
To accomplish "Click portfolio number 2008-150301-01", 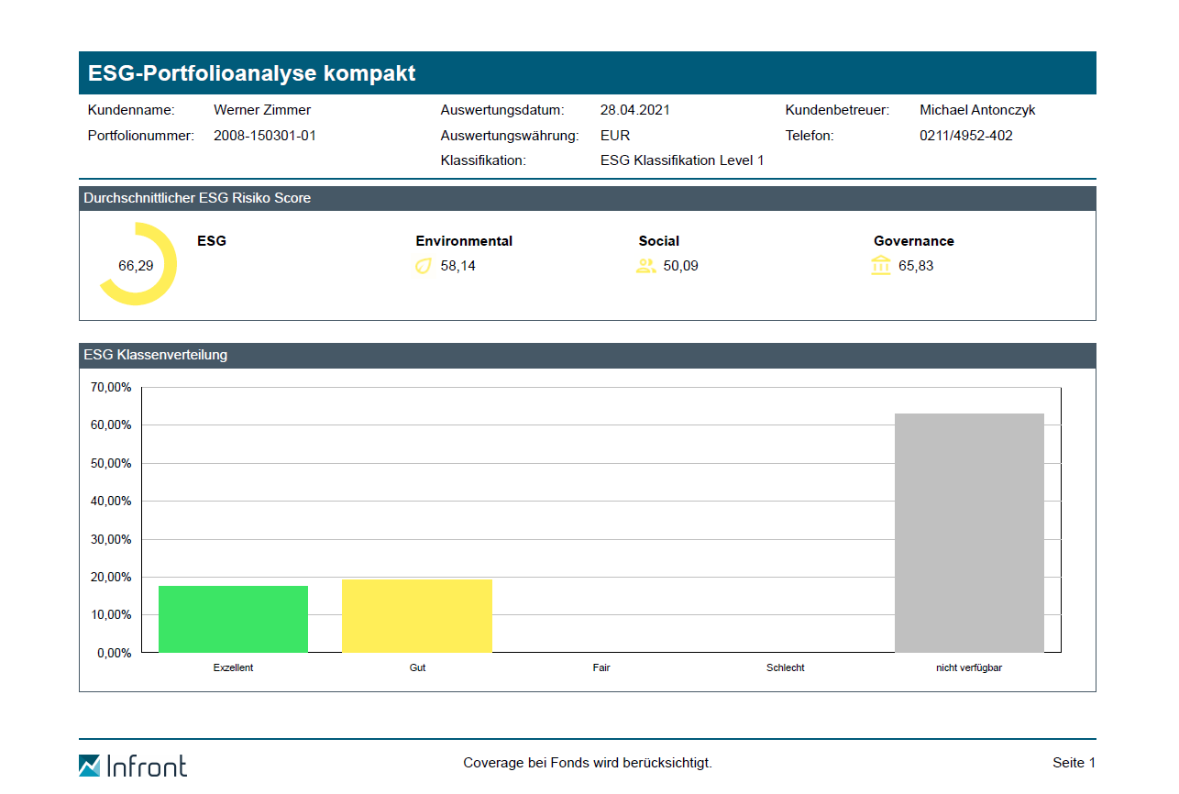I will 265,136.
